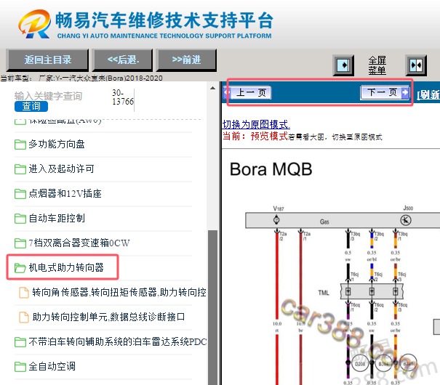
Task: Open the 转向角传感器,转向扭矩传感器 document
Action: [x=119, y=292]
